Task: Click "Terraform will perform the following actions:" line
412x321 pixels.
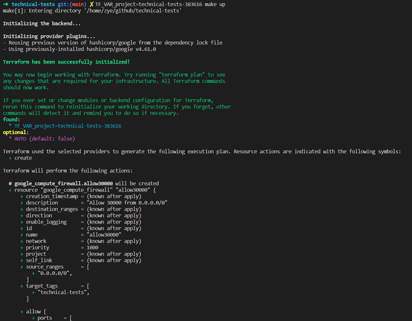Action: point(68,171)
